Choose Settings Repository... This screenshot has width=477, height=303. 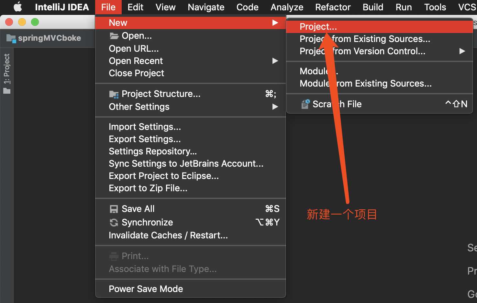click(x=191, y=151)
